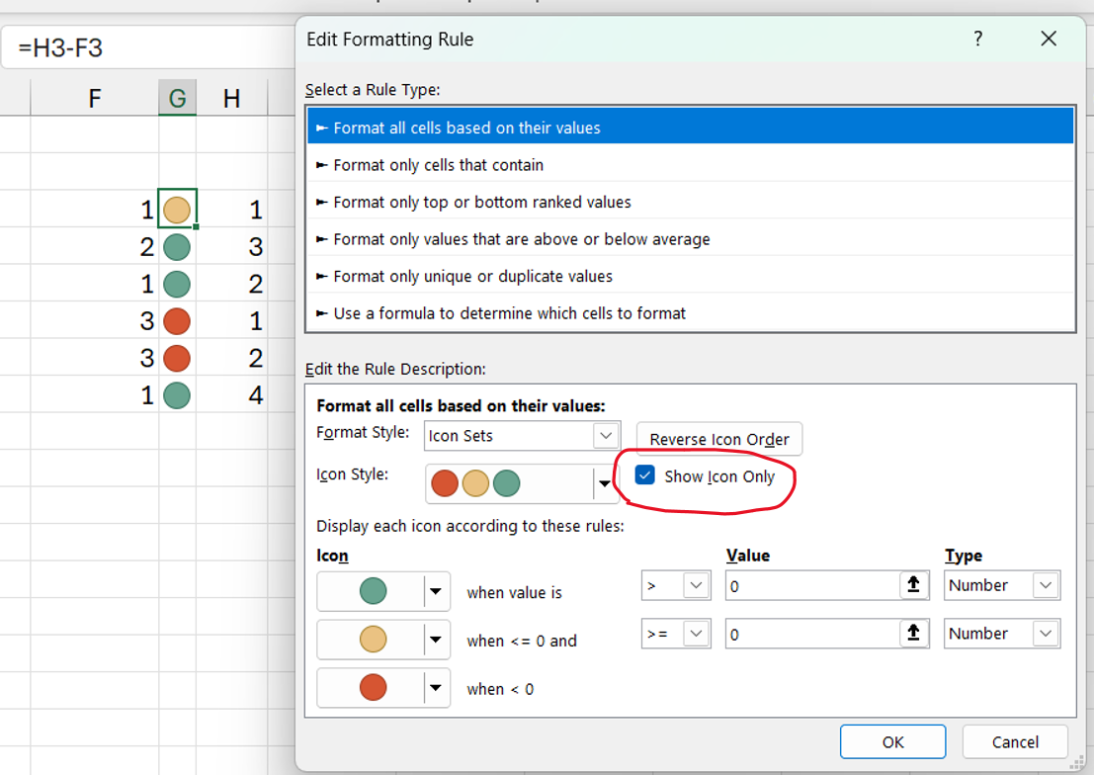Confirm the rule with the OK button
Screen dimensions: 1094x775
[892, 741]
